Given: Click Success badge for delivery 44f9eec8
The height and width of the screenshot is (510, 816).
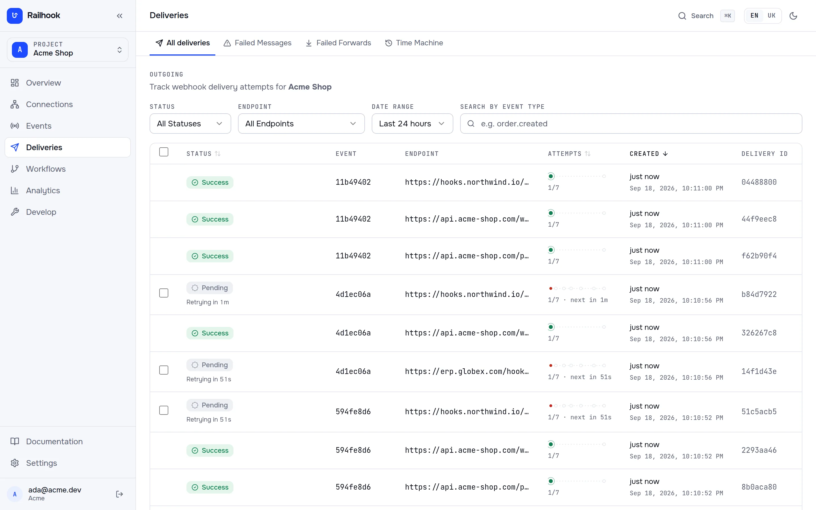Looking at the screenshot, I should click(210, 219).
